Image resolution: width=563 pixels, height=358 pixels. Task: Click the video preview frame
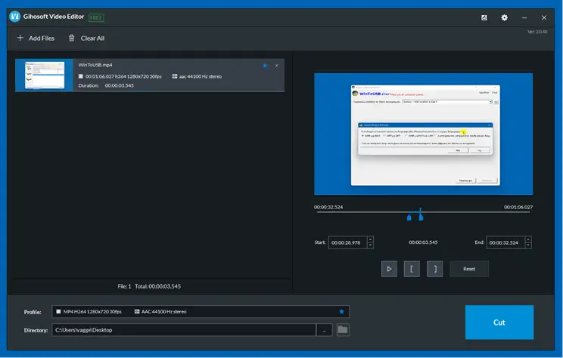(423, 134)
